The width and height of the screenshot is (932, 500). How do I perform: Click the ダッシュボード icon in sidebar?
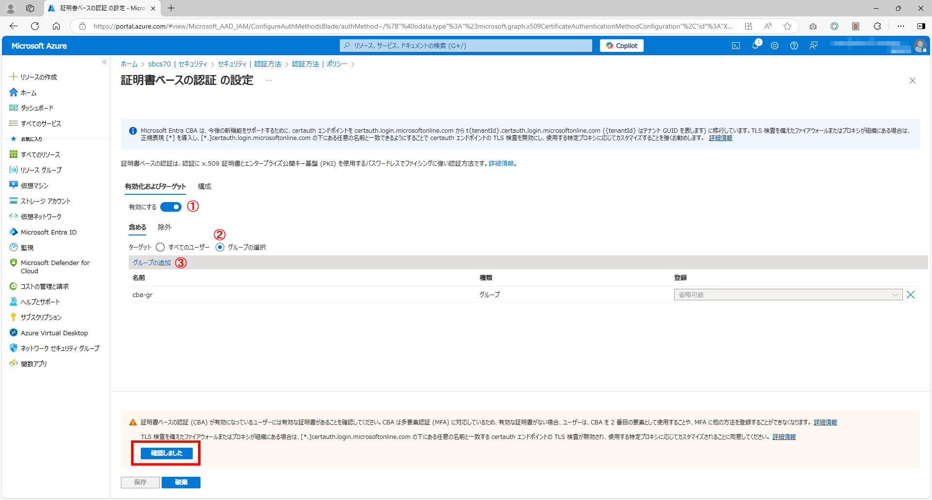[x=14, y=108]
